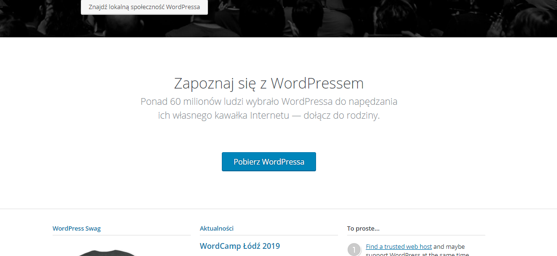The width and height of the screenshot is (557, 256).
Task: Click the divider line under To proste...
Action: [416, 235]
